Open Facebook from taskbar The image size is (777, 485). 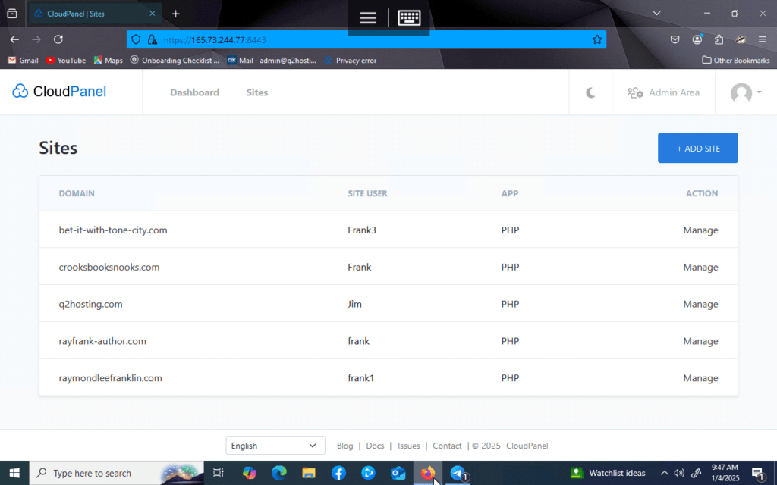pyautogui.click(x=338, y=473)
